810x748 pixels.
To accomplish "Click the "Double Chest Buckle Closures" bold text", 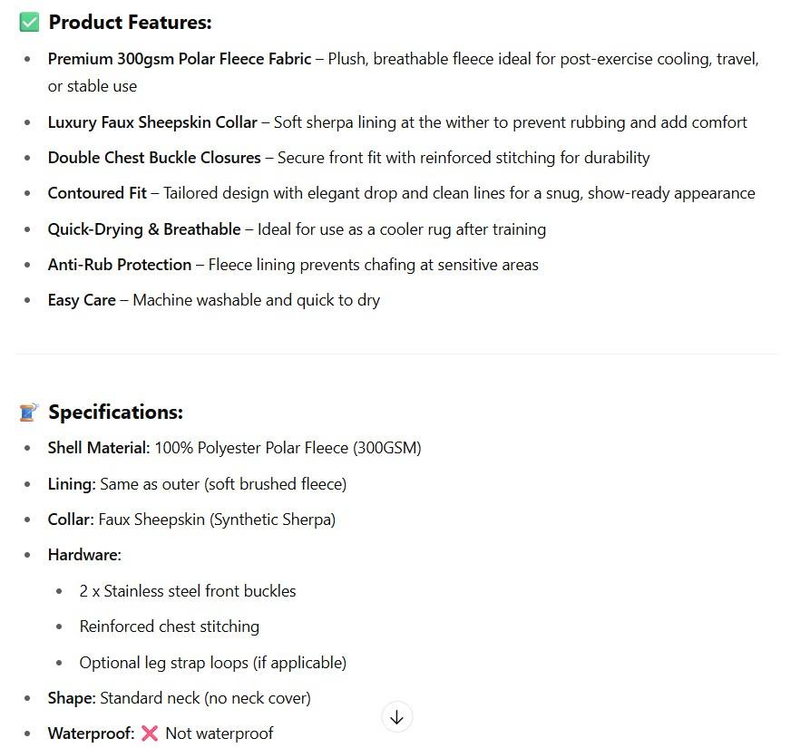I will (x=154, y=158).
